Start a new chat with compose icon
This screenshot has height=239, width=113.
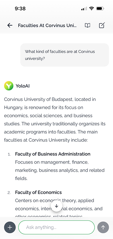click(102, 25)
